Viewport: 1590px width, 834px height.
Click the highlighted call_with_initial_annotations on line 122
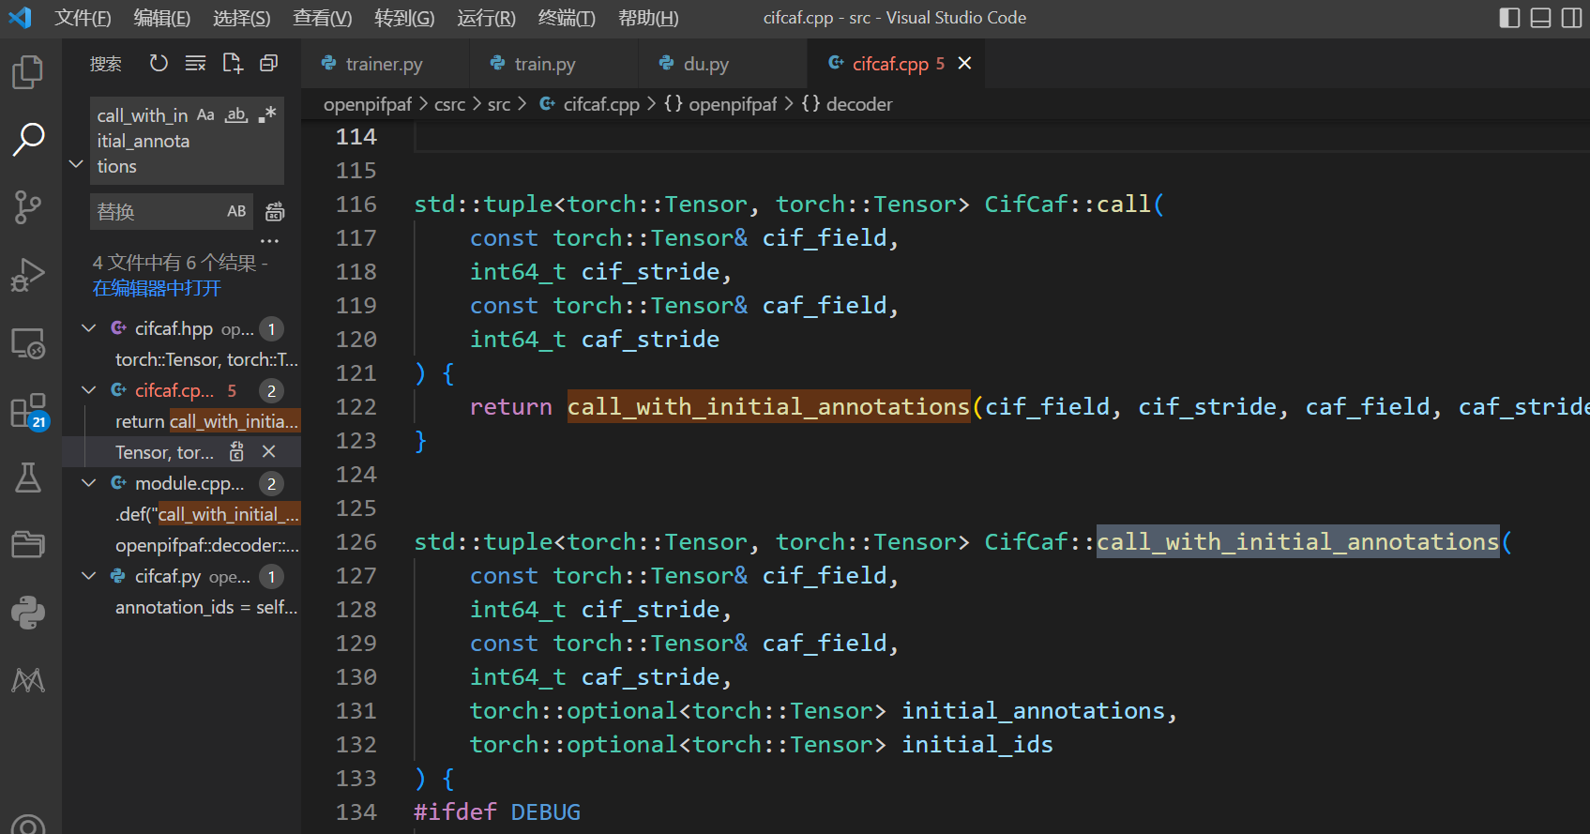pos(769,406)
